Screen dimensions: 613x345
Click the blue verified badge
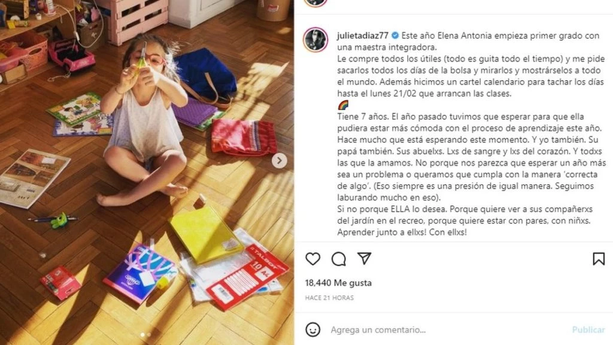coord(395,35)
